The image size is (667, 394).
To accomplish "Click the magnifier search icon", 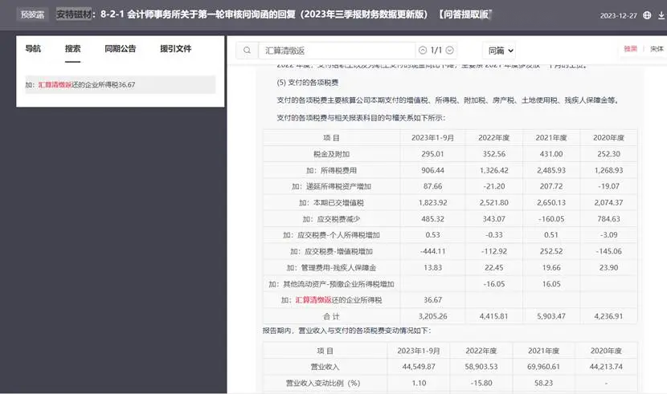I will 247,51.
